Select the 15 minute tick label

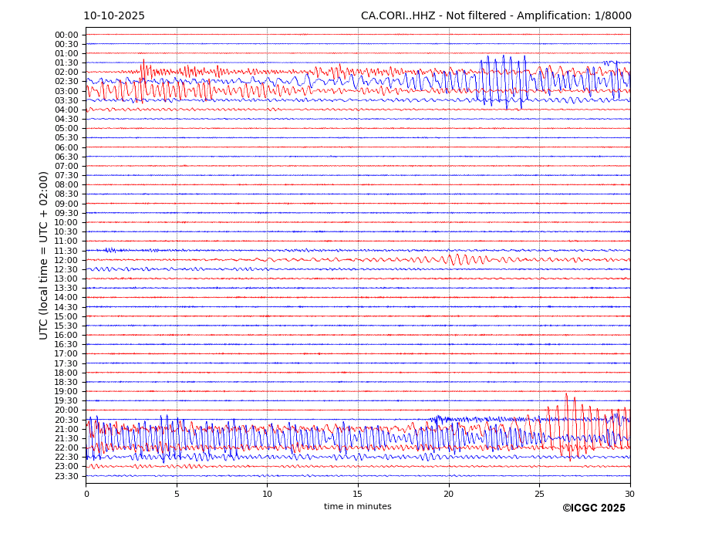358,494
